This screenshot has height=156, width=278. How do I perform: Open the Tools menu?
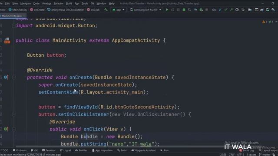[x=85, y=3]
